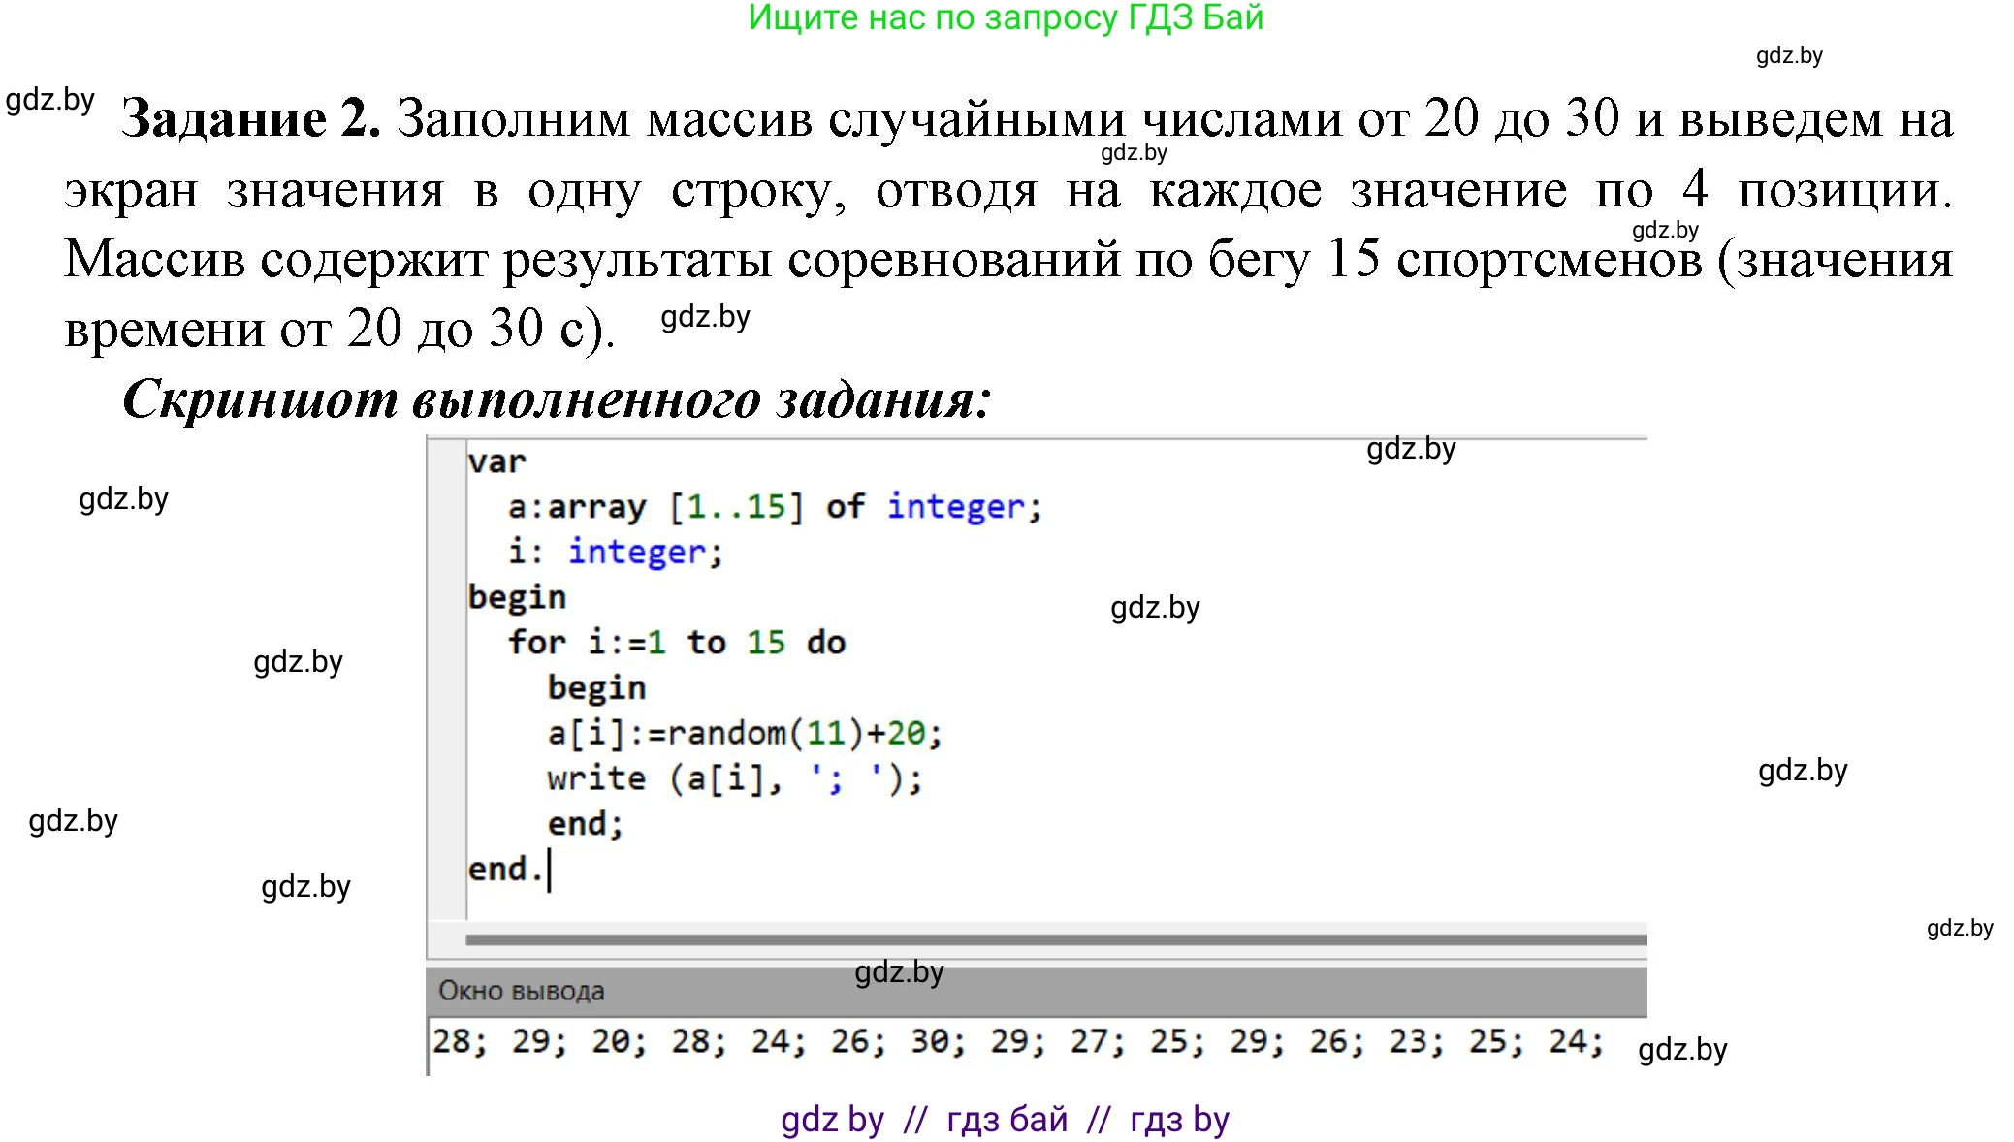The height and width of the screenshot is (1142, 2014).
Task: Place cursor after end. statement
Action: coord(551,869)
